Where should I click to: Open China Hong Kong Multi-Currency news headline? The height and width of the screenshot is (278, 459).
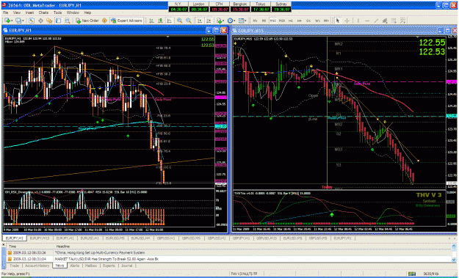click(100, 252)
